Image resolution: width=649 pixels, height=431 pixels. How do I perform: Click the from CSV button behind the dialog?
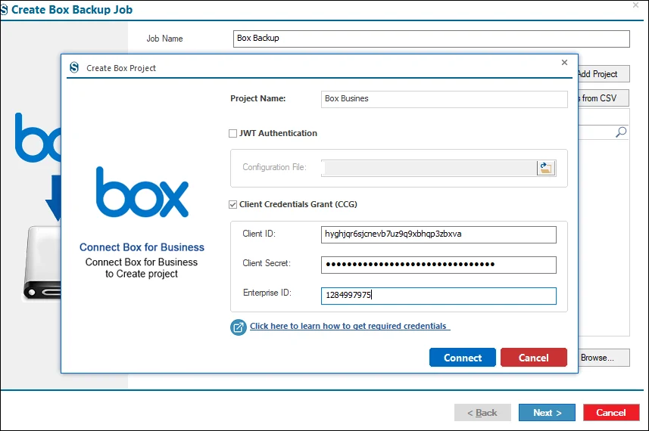pyautogui.click(x=604, y=98)
